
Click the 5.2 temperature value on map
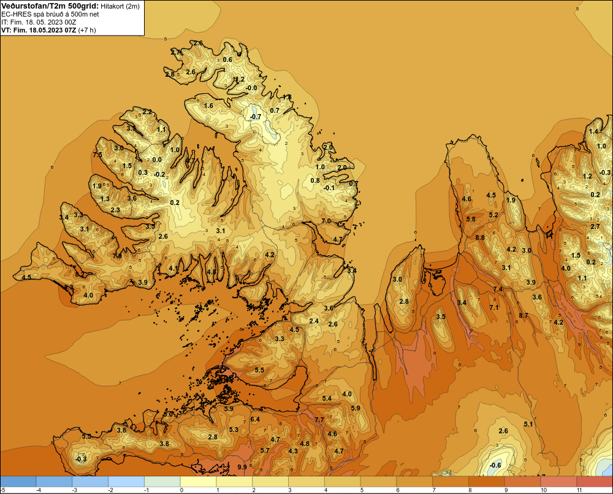493,215
